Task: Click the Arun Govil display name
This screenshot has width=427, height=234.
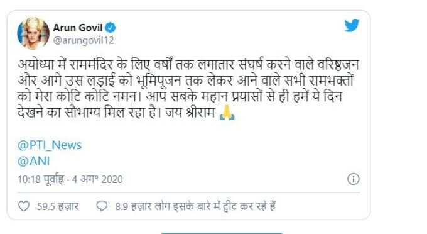Action: click(78, 28)
